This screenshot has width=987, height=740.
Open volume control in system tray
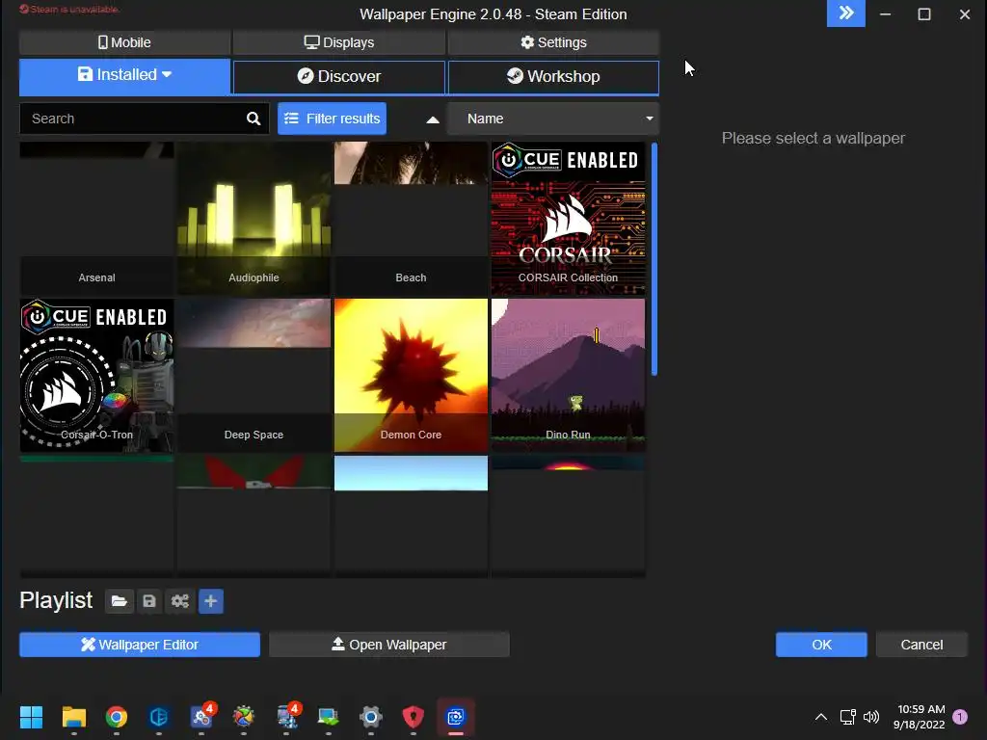(871, 716)
